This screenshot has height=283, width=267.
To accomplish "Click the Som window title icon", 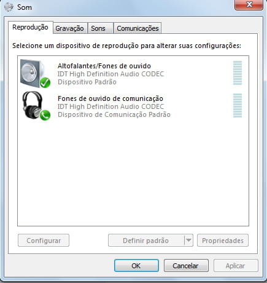I will [x=9, y=7].
